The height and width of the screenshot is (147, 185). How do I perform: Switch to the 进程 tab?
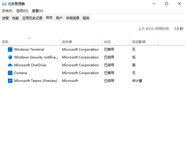coord(5,18)
